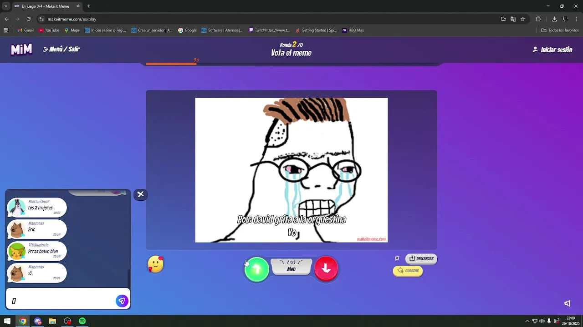Open Spotify from the taskbar
Image resolution: width=583 pixels, height=327 pixels.
pyautogui.click(x=82, y=321)
